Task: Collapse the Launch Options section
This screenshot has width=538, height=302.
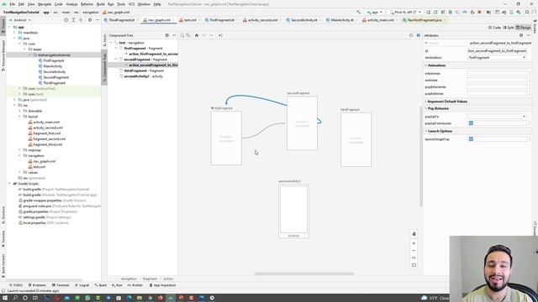Action: point(426,131)
